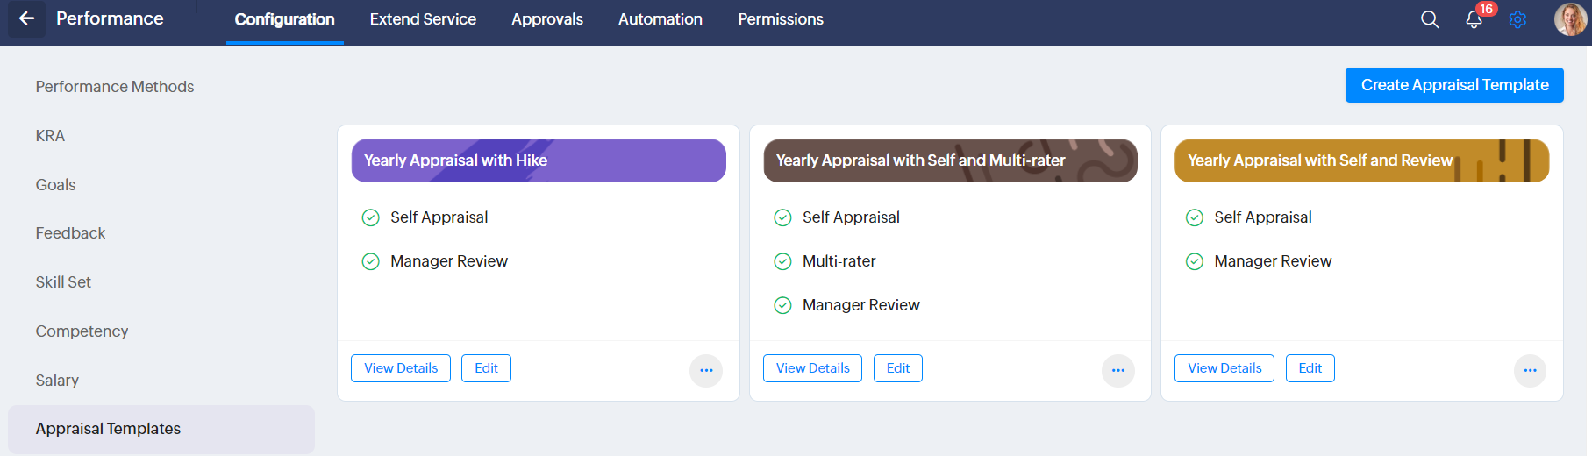Edit the Self and Multi-rater template

(x=897, y=368)
